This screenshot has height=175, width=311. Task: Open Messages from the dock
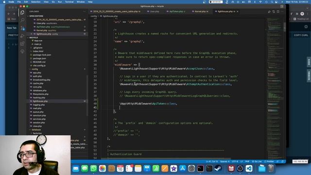click(x=85, y=169)
